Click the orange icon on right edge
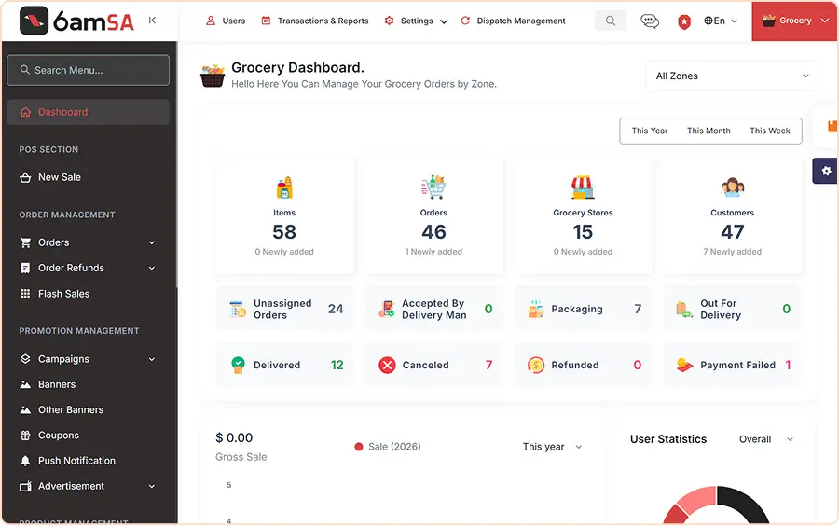The height and width of the screenshot is (526, 839). coord(832,126)
